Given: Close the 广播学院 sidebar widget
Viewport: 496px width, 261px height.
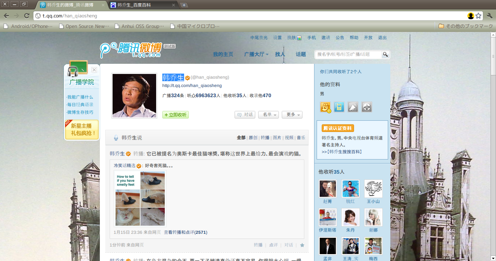Looking at the screenshot, I should 94,70.
